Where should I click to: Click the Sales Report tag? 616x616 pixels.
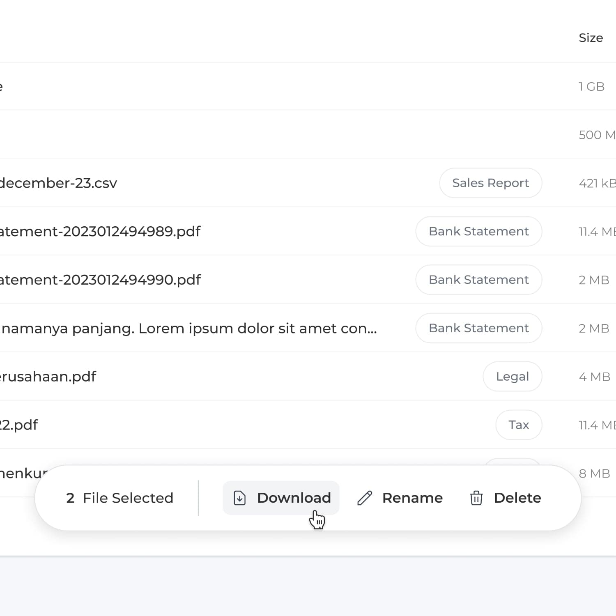pos(490,183)
